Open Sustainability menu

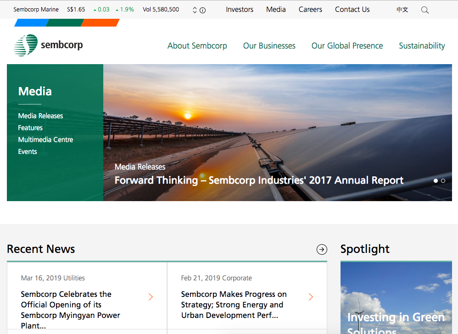click(x=422, y=46)
